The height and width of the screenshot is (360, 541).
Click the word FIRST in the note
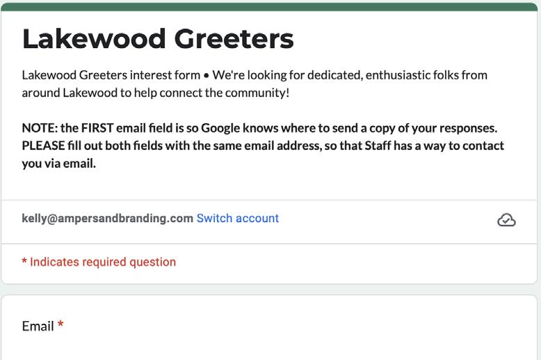tap(97, 128)
